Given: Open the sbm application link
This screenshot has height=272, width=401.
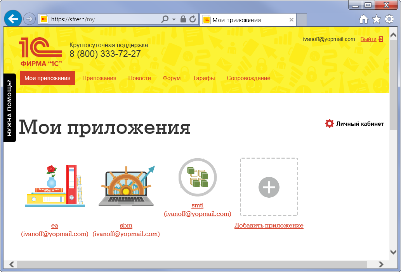Looking at the screenshot, I should pyautogui.click(x=126, y=230).
